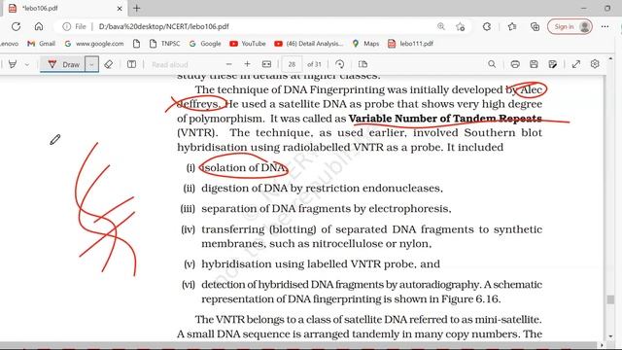Open the YouTube bookmark
Viewport: 622px width, 350px height.
coord(248,44)
